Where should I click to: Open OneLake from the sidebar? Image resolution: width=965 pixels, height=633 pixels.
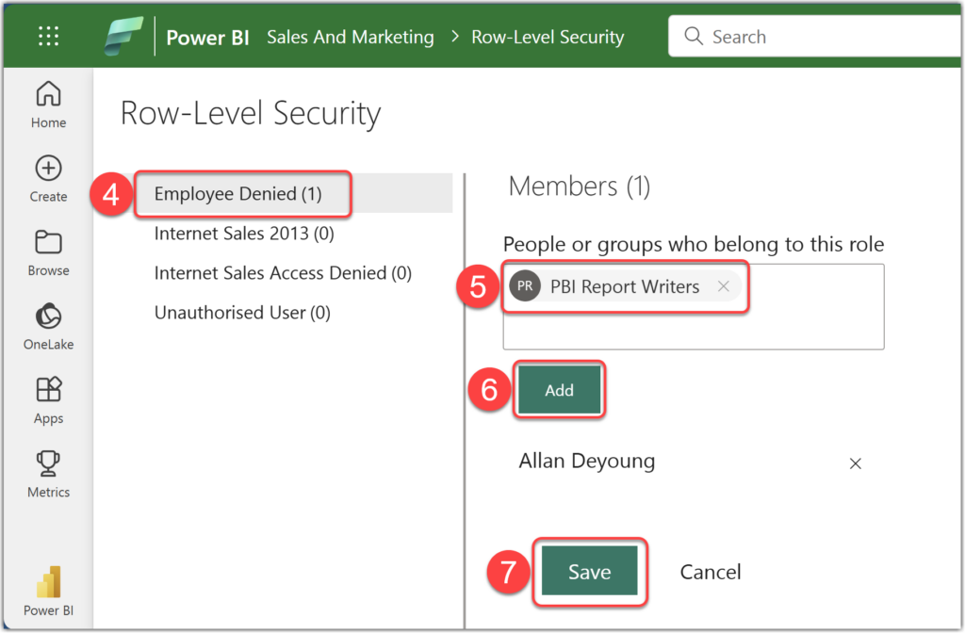tap(49, 327)
